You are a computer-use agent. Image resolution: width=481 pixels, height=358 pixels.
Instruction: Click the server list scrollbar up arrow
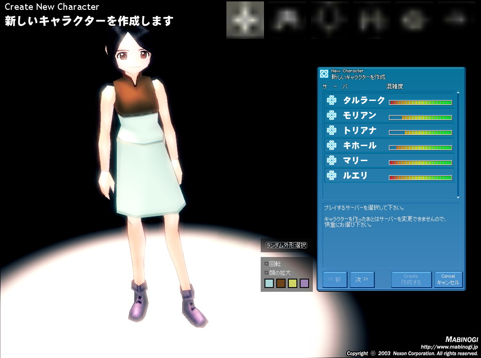[458, 93]
